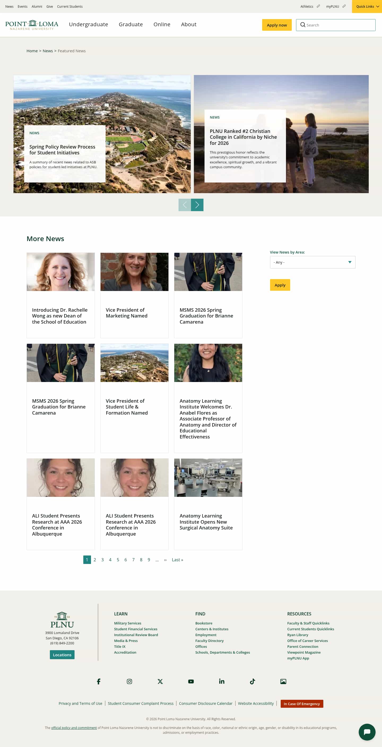Open the Undergraduate menu

88,24
